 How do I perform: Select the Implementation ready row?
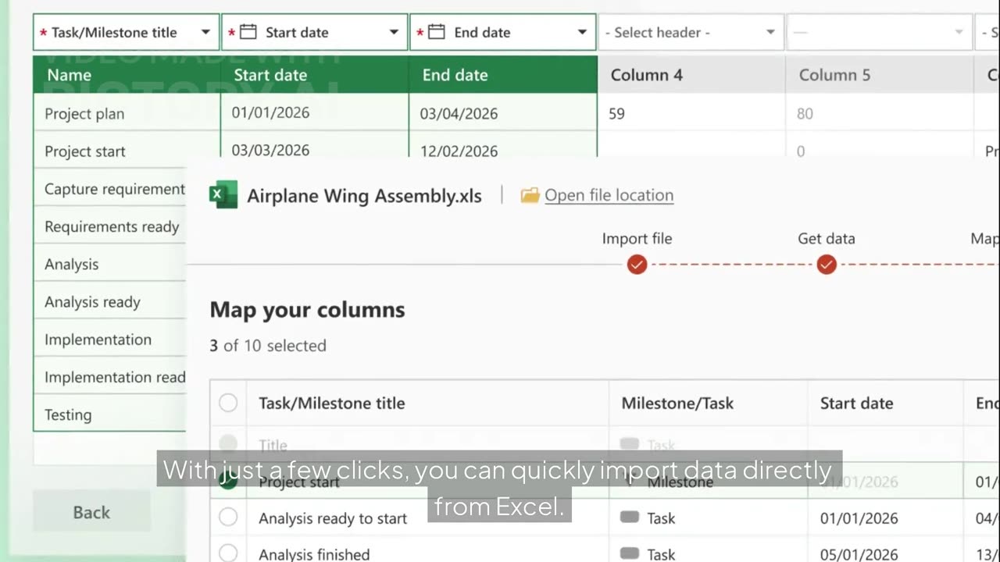click(x=110, y=376)
